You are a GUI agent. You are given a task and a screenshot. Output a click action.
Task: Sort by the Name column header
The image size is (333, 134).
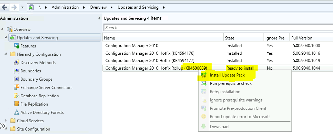(x=163, y=38)
